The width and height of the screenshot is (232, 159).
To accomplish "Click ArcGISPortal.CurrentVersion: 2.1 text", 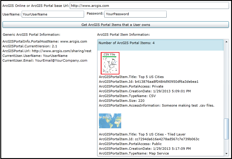I will pos(30,46).
